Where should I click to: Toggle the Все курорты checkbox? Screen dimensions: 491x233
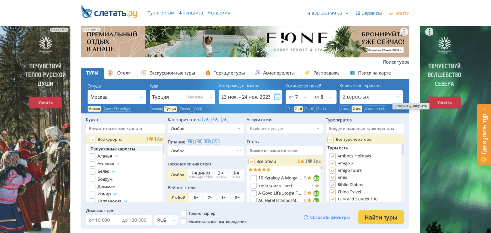pyautogui.click(x=93, y=140)
